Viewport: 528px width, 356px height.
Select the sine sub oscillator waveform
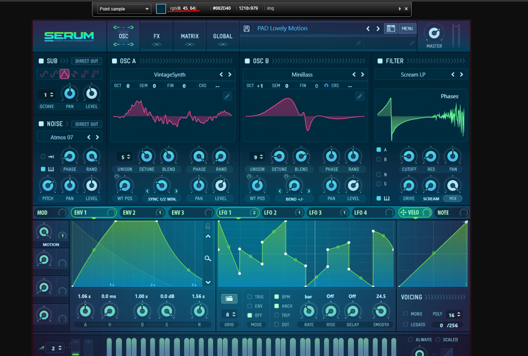coord(44,74)
